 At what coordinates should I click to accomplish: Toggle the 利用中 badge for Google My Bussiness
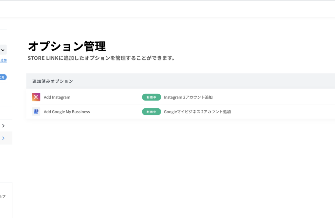click(151, 112)
